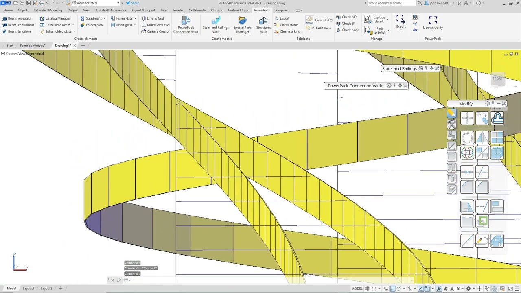
Task: Toggle isometric drafting in status bar
Action: coord(409,289)
